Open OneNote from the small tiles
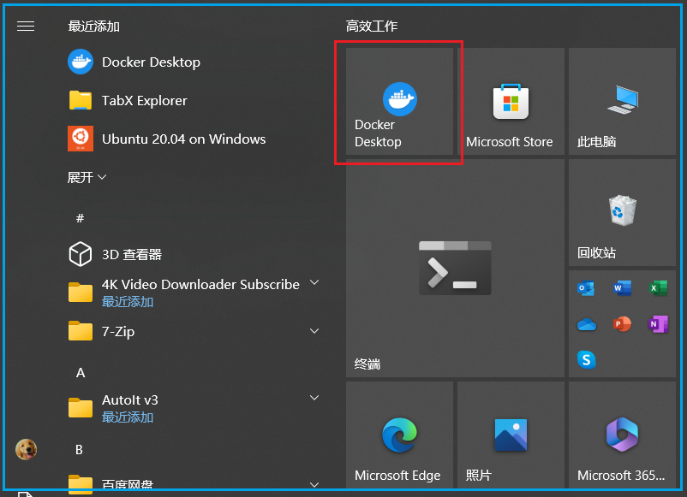Viewport: 687px width, 497px height. pos(658,324)
